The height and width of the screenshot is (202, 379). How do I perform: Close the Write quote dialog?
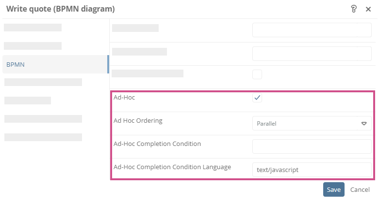368,9
